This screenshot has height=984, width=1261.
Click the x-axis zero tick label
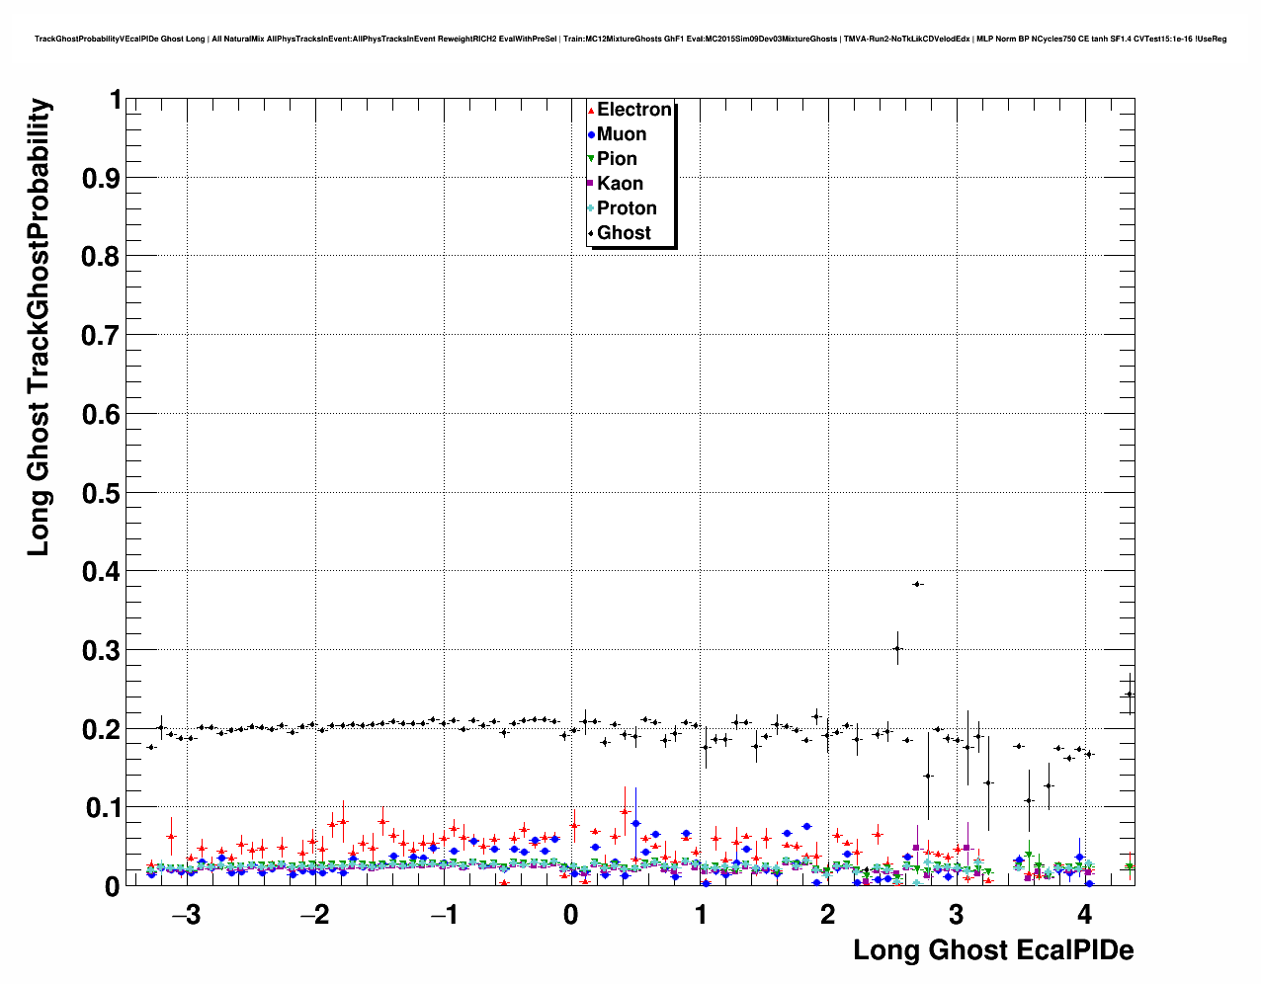tap(571, 914)
